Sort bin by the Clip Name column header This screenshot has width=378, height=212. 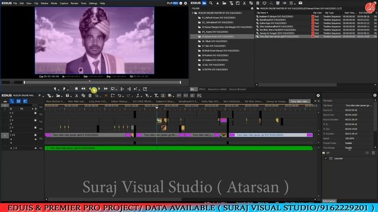click(x=262, y=13)
